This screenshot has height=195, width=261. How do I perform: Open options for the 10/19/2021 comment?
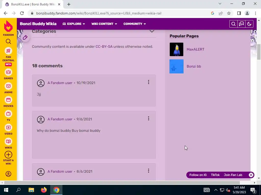(x=149, y=82)
